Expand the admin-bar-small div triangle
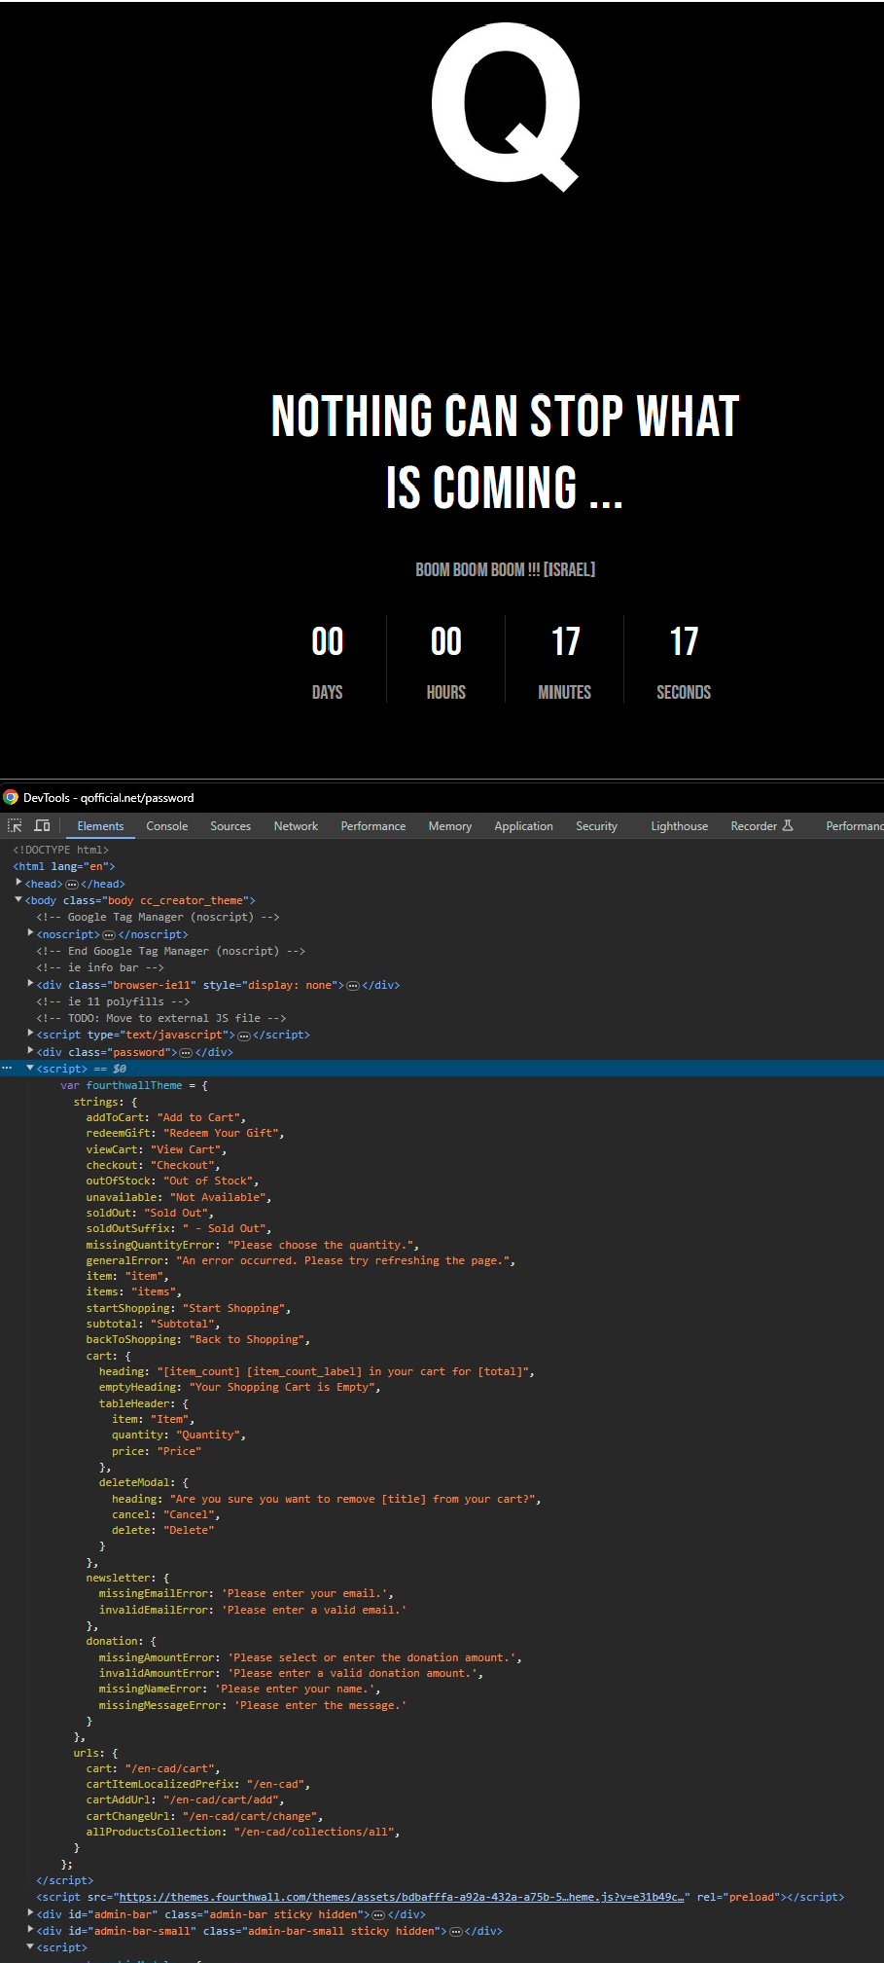884x1963 pixels. (31, 1930)
